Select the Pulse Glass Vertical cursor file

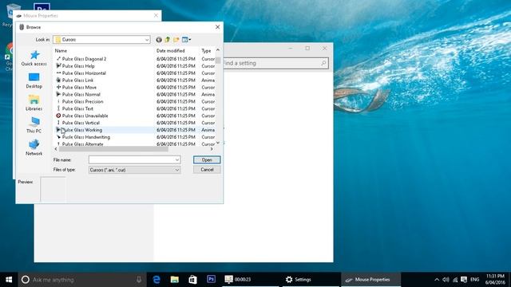point(81,123)
